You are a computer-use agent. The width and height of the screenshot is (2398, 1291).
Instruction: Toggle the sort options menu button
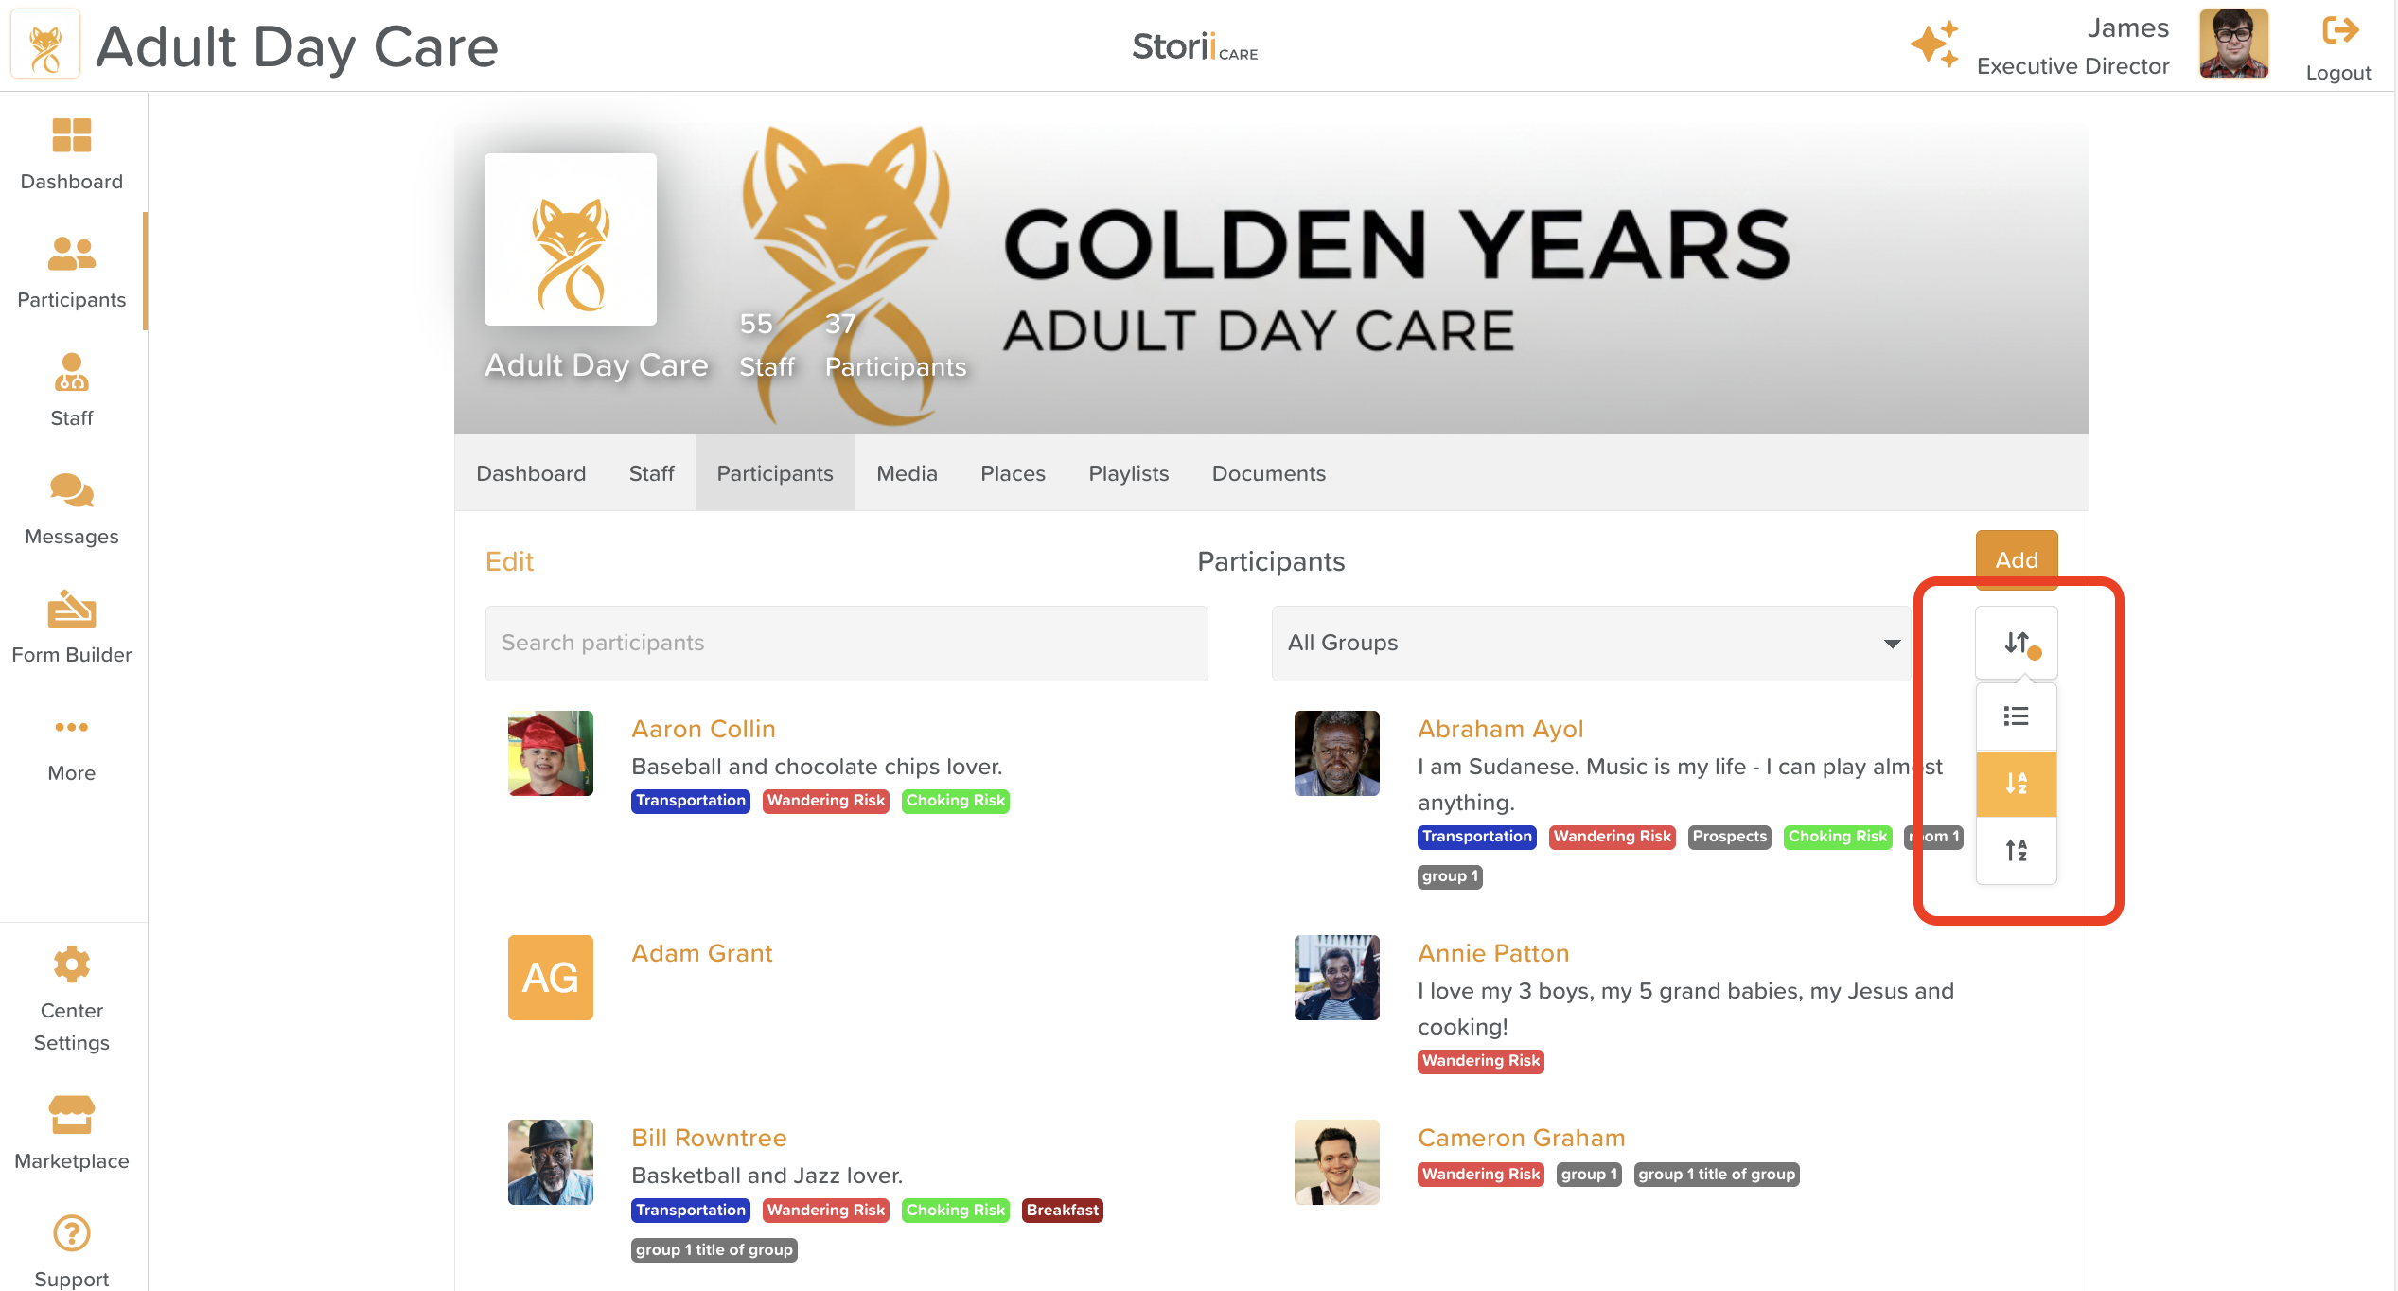point(2016,643)
